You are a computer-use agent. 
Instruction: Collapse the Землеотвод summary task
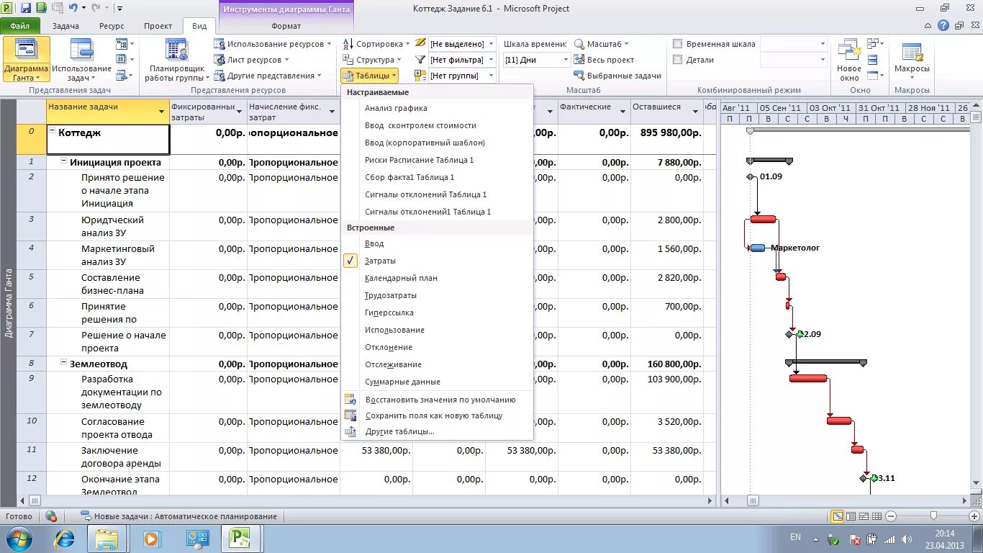(64, 363)
